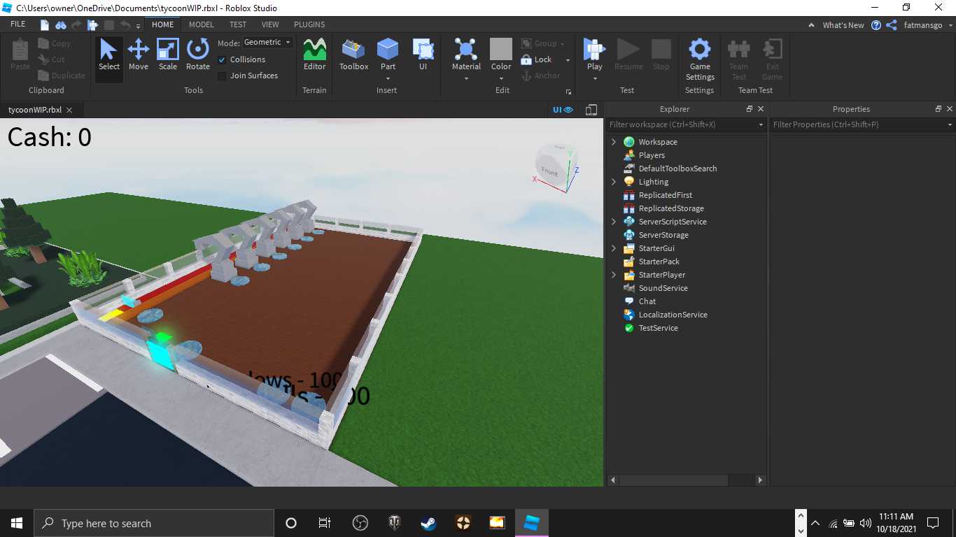
Task: Close the tycoonWIP.rbxl tab
Action: click(70, 110)
